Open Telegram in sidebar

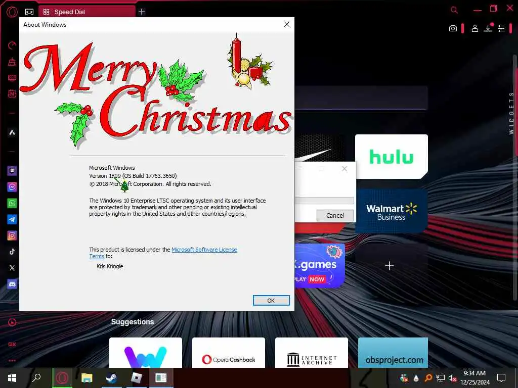point(12,219)
